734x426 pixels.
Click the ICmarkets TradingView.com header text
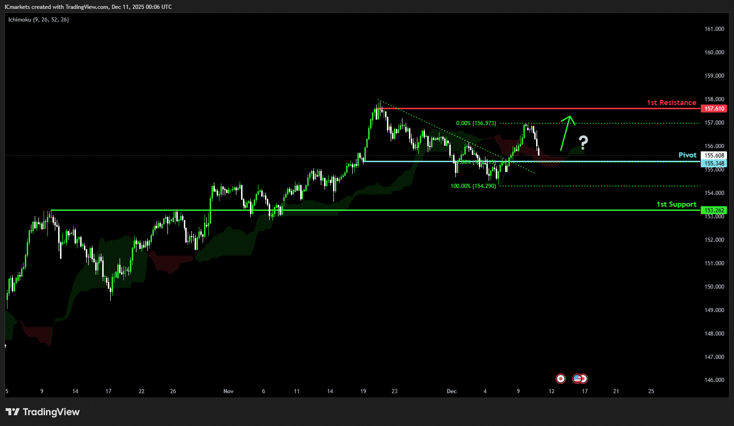(x=88, y=7)
